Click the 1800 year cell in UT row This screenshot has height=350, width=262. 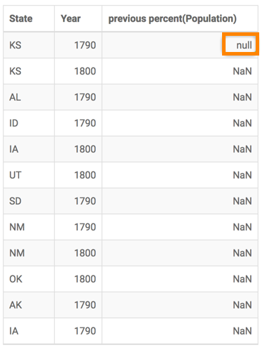coord(78,175)
